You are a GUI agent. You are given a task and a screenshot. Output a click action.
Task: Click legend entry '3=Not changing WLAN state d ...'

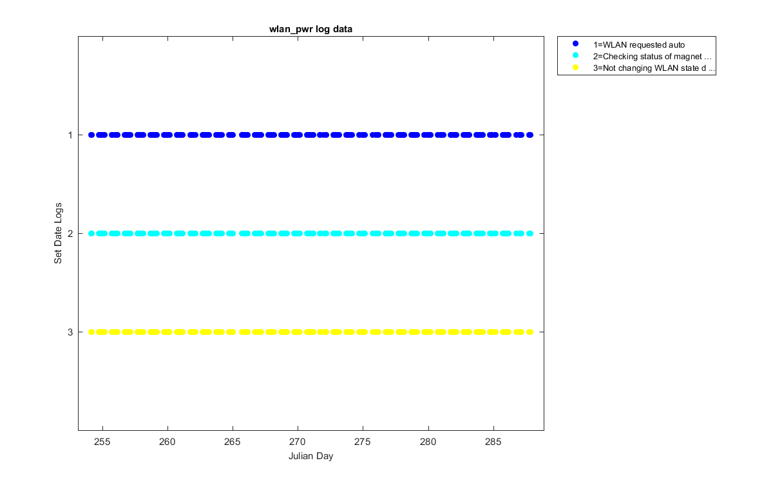(654, 68)
